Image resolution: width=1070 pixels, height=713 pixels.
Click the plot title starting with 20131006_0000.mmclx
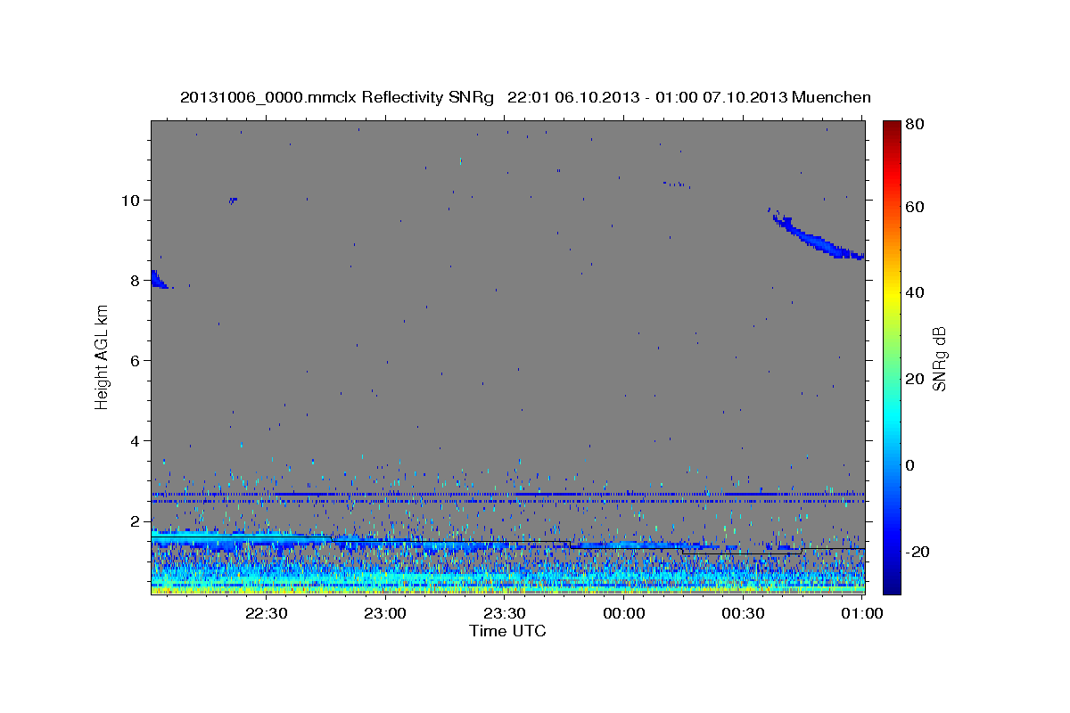coord(525,97)
